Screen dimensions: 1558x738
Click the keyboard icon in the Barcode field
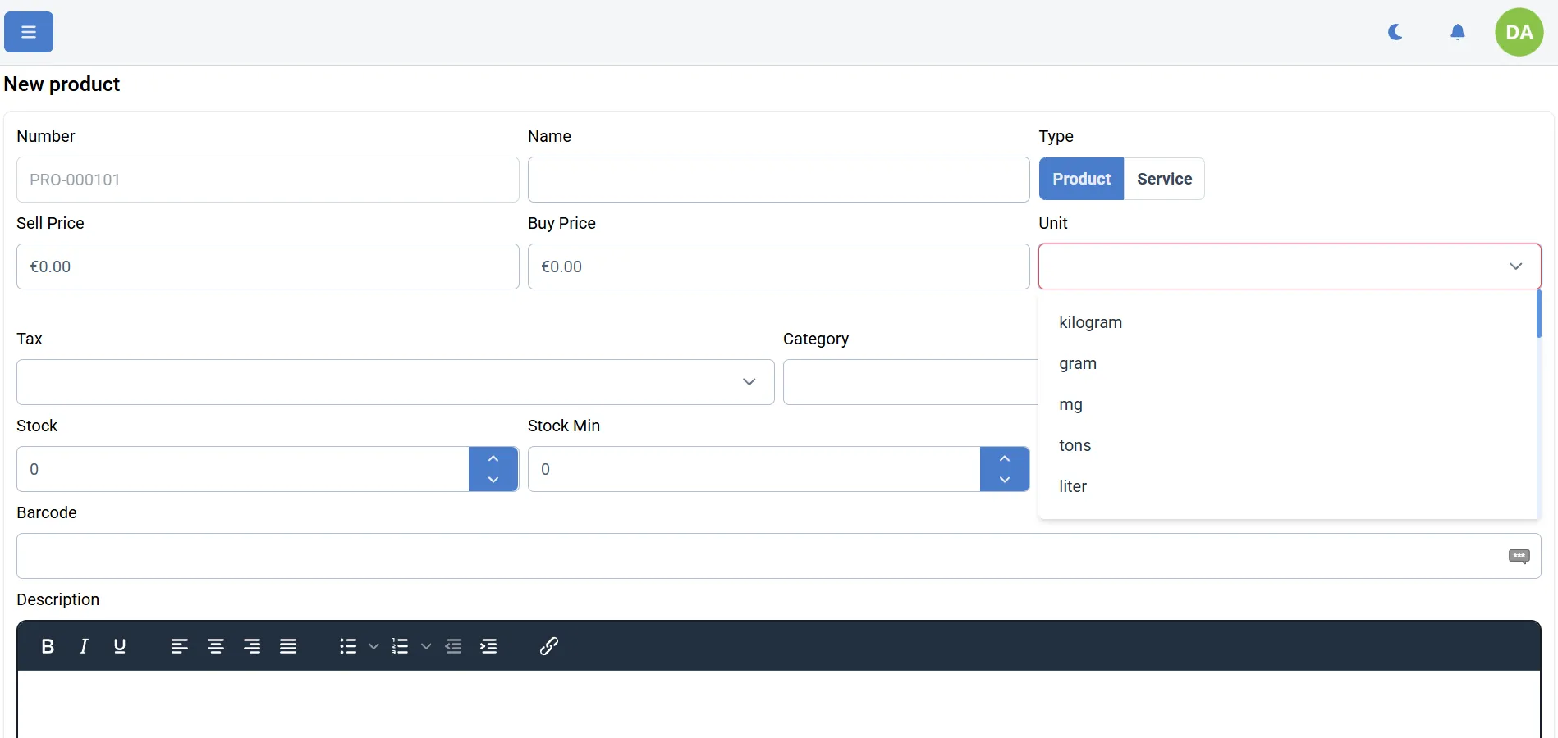pyautogui.click(x=1519, y=556)
